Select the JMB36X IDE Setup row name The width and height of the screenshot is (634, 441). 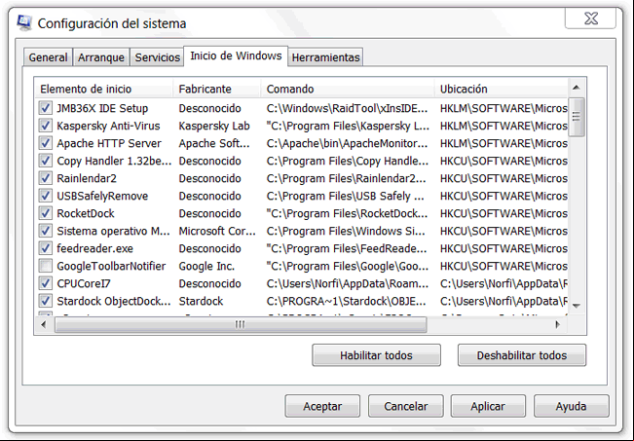coord(102,108)
